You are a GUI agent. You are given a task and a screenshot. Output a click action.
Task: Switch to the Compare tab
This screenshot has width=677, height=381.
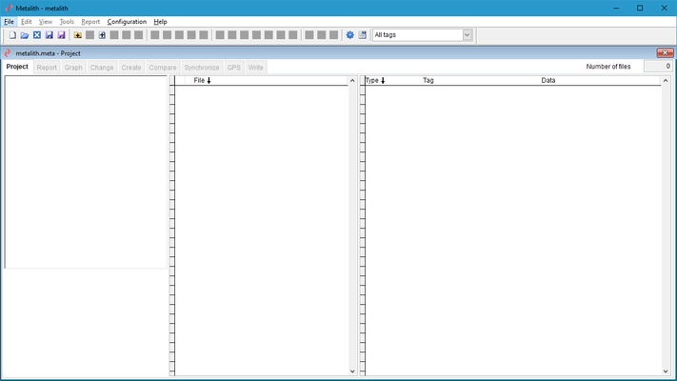[x=163, y=68]
